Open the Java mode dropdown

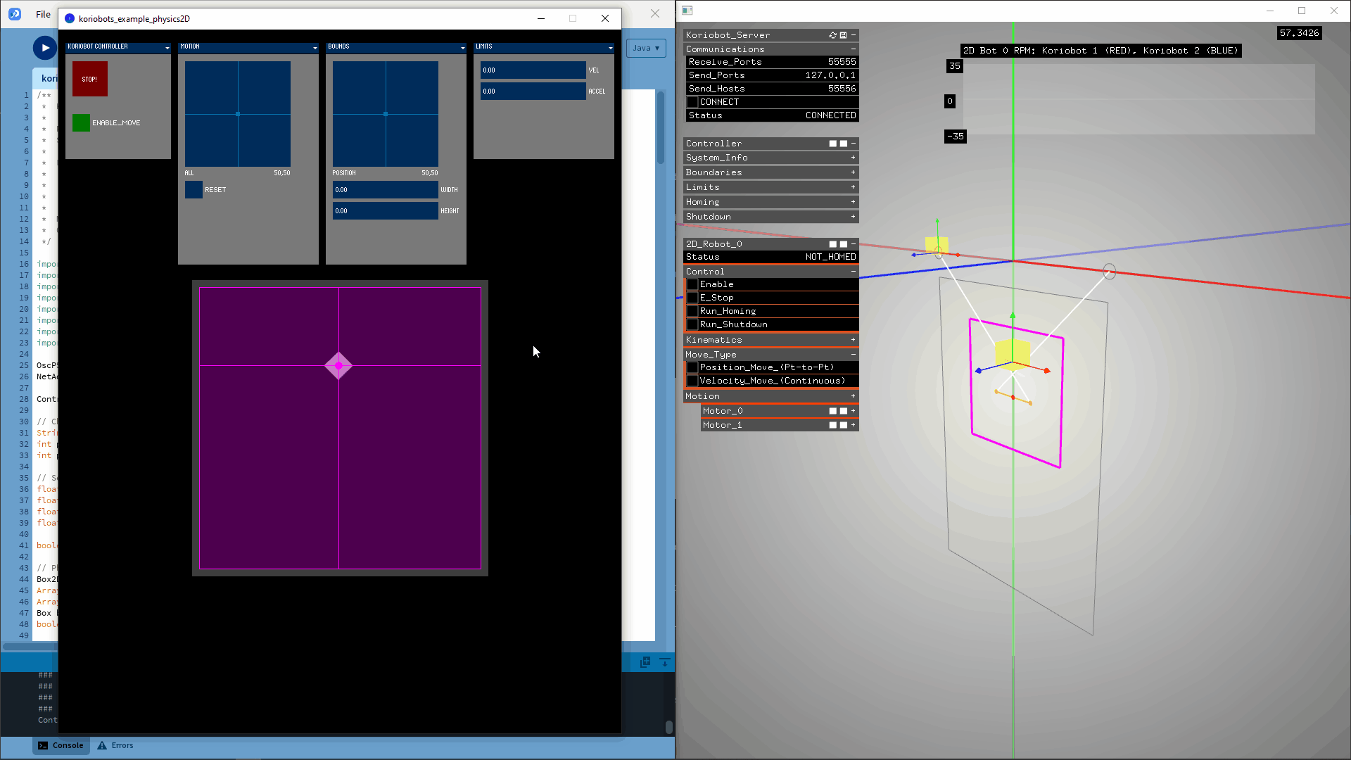click(x=646, y=48)
